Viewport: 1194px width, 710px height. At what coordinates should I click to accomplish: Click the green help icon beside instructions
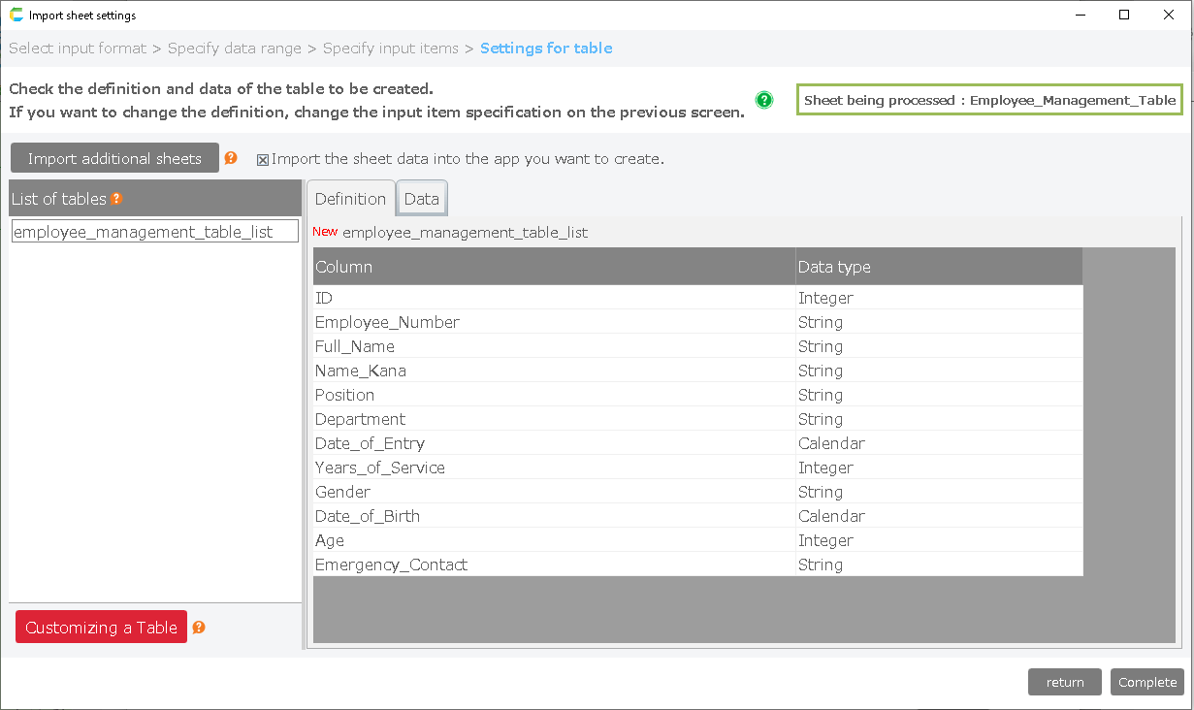click(764, 100)
